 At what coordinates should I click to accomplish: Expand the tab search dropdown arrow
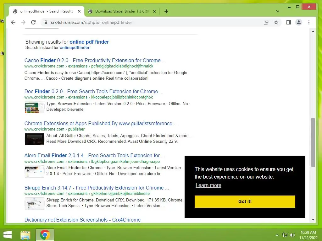(278, 11)
